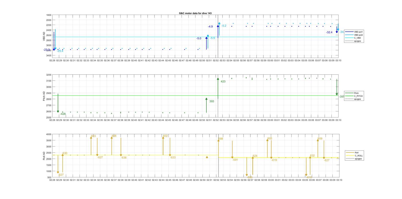The width and height of the screenshot is (402, 199).
Task: Click the '-591' roll data label
Action: point(235,160)
